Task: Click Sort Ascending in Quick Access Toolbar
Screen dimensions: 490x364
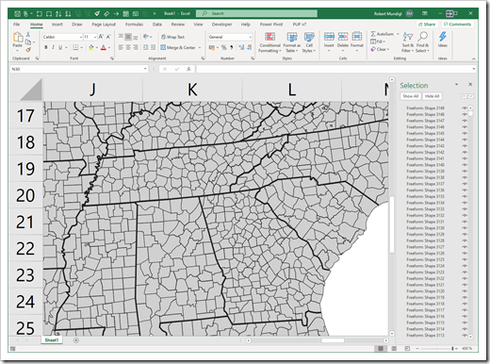Action: coord(58,13)
